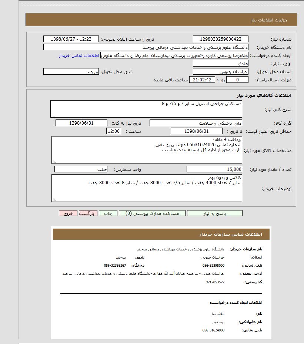Image resolution: width=304 pixels, height=344 pixels.
Task: Click the نام دستگاه خریدار field
Action: 146,47
